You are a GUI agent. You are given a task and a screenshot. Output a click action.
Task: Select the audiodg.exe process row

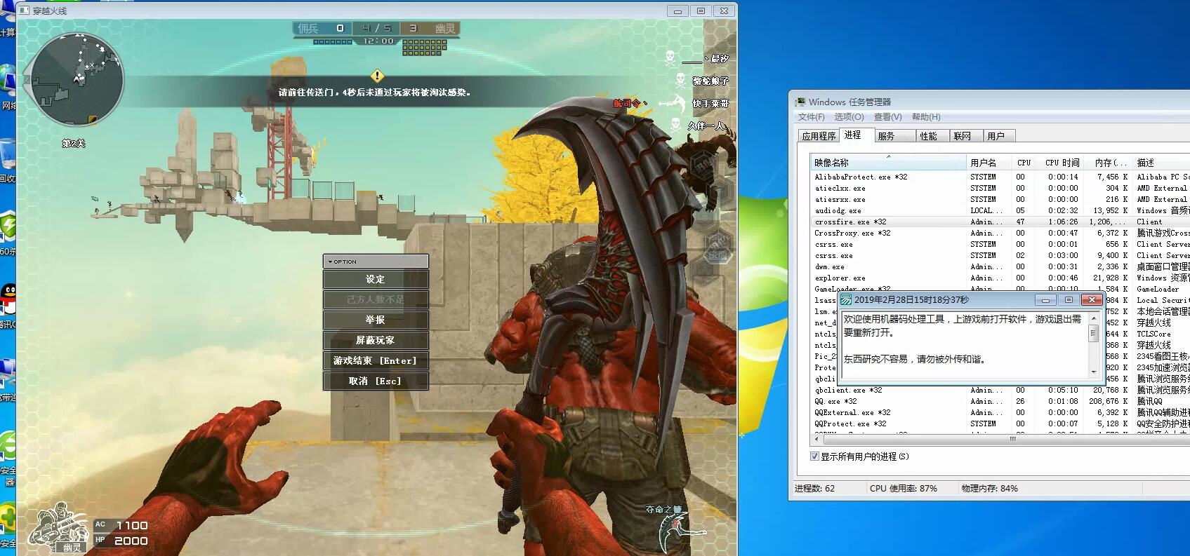pyautogui.click(x=1000, y=210)
